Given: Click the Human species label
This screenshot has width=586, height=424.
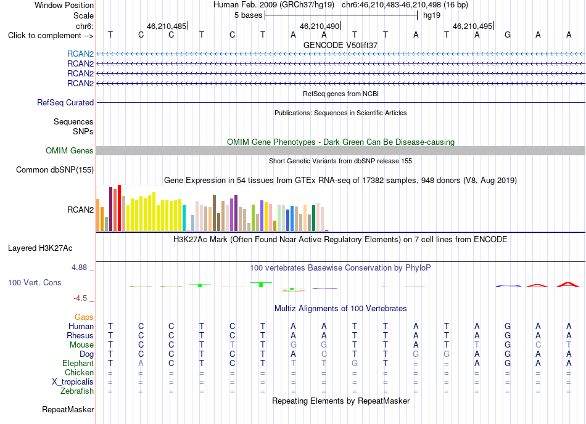Looking at the screenshot, I should pyautogui.click(x=81, y=326).
